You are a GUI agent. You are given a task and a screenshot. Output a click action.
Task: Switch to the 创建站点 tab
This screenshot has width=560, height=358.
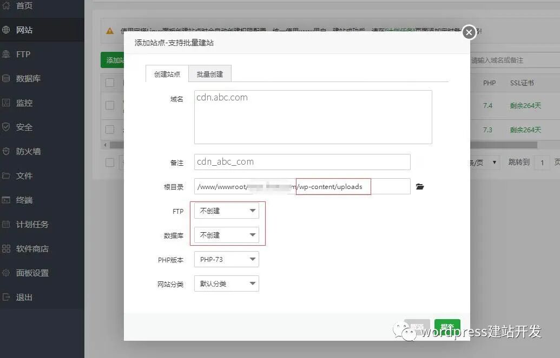click(167, 74)
